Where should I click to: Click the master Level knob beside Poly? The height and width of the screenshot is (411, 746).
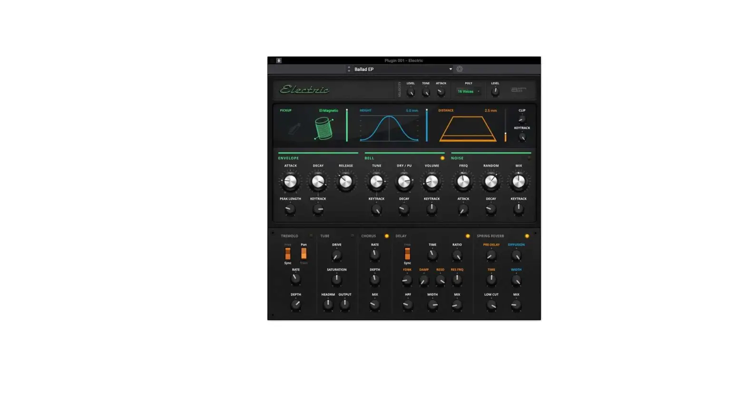coord(495,91)
